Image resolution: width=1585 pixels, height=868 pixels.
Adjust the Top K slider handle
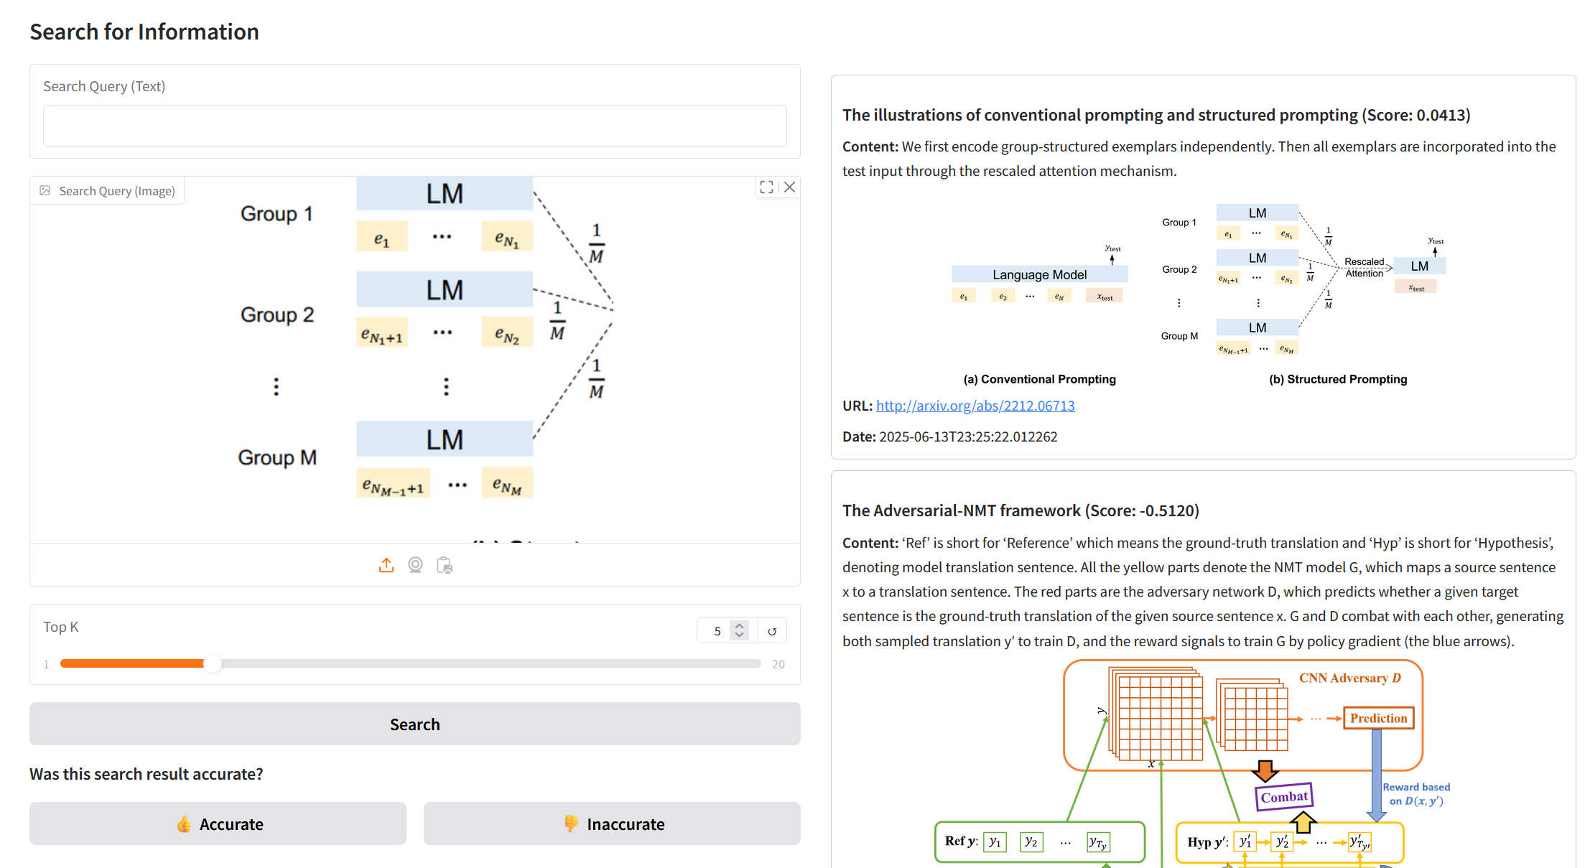213,663
